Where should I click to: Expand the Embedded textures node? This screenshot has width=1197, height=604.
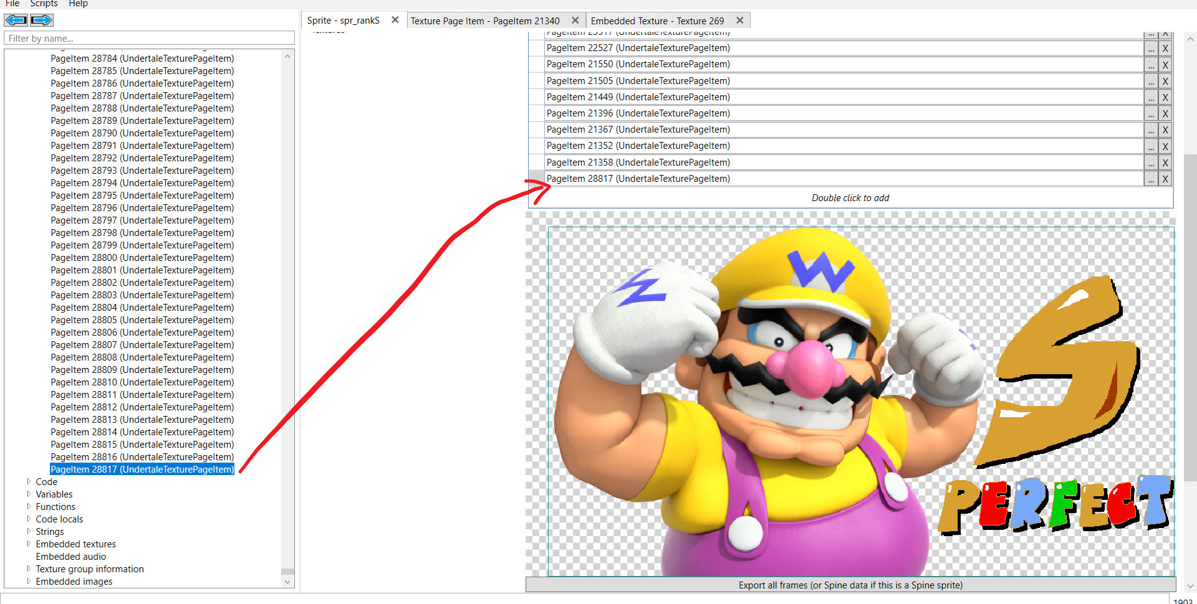point(29,544)
